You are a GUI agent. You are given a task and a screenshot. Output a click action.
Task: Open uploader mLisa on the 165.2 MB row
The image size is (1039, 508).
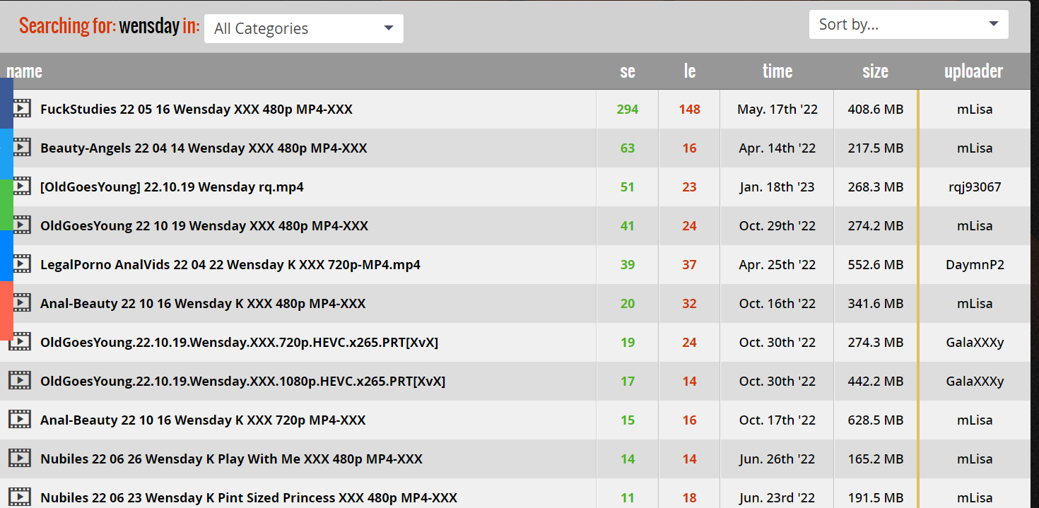[975, 459]
